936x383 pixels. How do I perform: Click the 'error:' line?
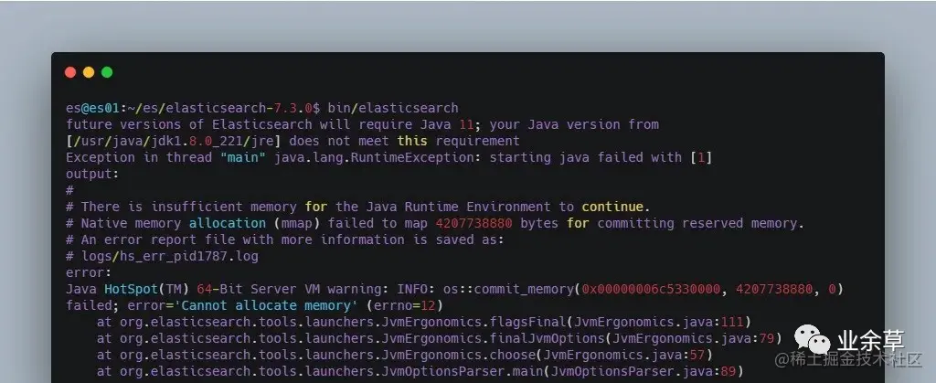89,272
